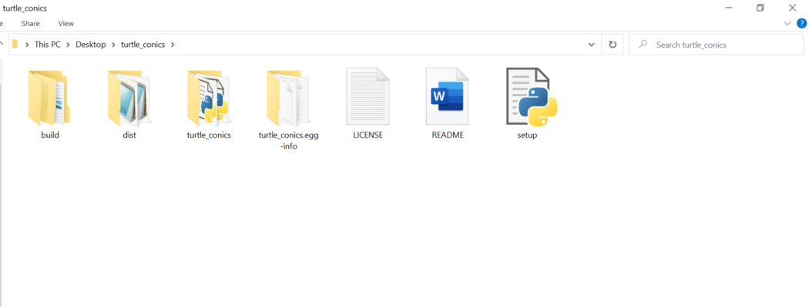Viewport: 809px width, 307px height.
Task: Open the Share ribbon tab
Action: [31, 23]
